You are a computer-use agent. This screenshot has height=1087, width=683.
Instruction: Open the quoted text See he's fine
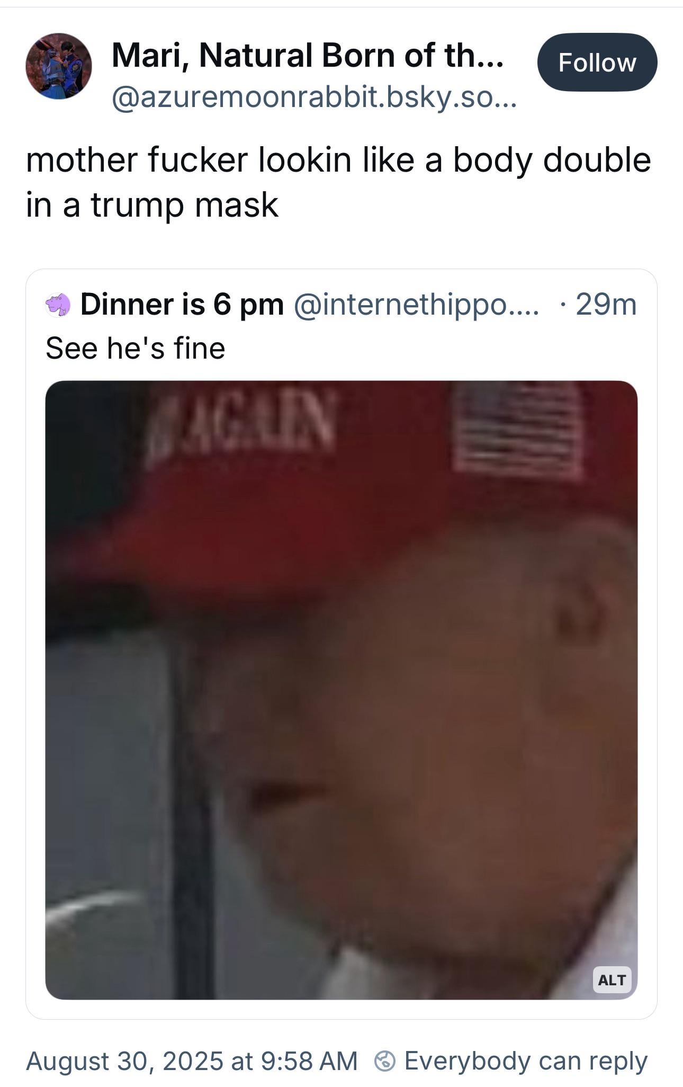136,349
